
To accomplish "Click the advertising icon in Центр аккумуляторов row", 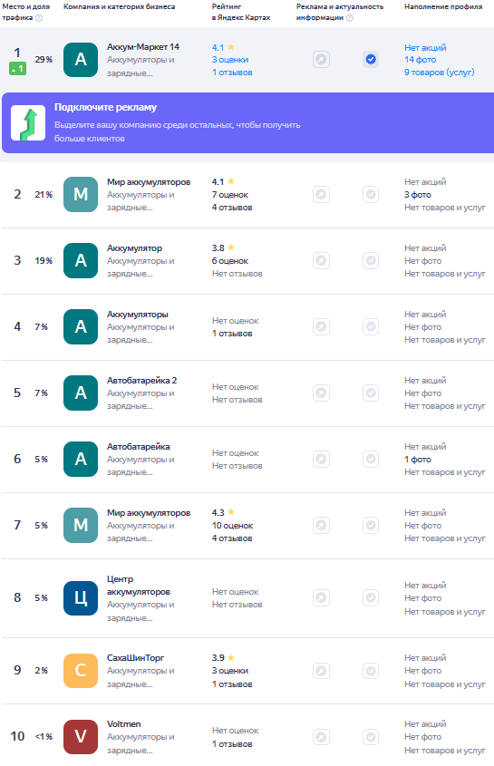I will point(321,598).
